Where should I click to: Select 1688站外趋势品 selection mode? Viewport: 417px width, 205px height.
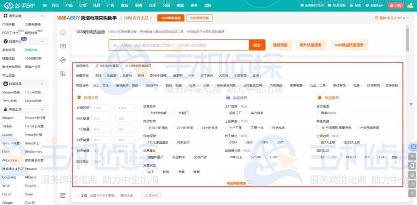pyautogui.click(x=138, y=66)
